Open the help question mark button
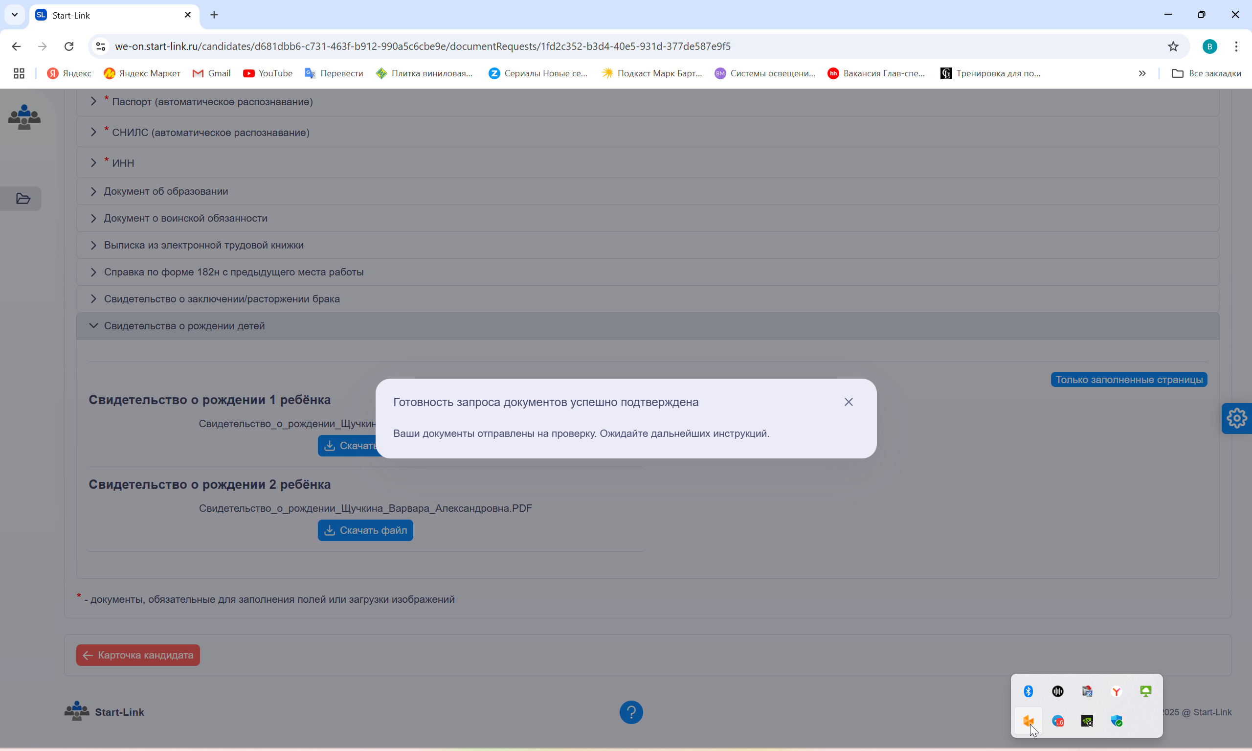This screenshot has width=1252, height=751. (631, 711)
